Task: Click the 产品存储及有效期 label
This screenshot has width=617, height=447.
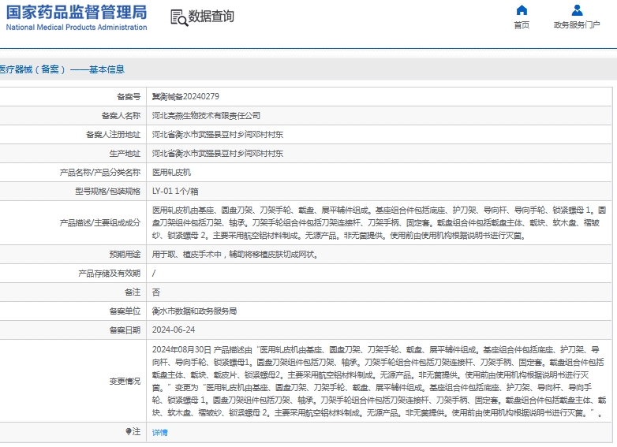Action: coord(110,274)
